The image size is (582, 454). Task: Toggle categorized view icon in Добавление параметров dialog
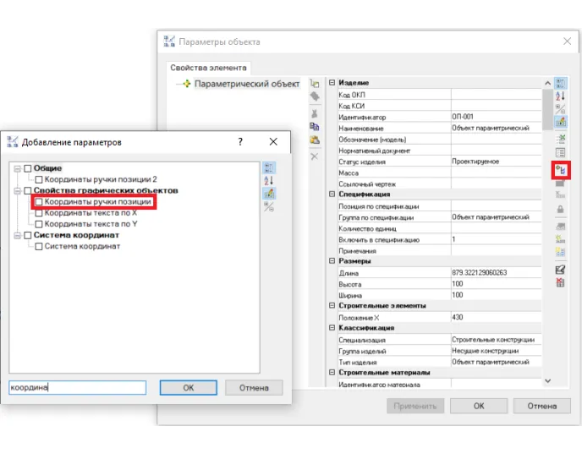point(269,168)
